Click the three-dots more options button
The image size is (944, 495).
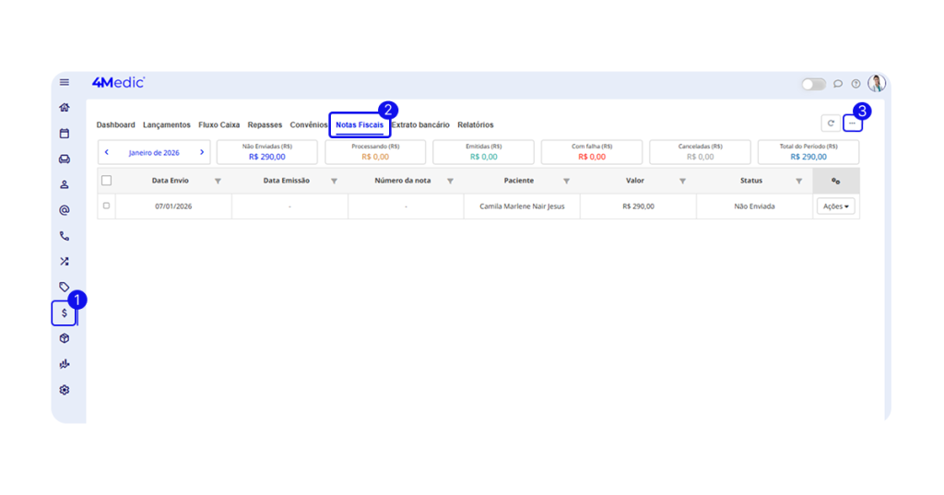(x=853, y=123)
